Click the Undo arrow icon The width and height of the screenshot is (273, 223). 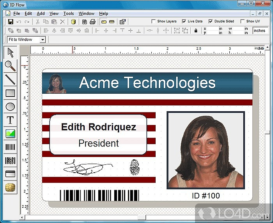(x=19, y=22)
